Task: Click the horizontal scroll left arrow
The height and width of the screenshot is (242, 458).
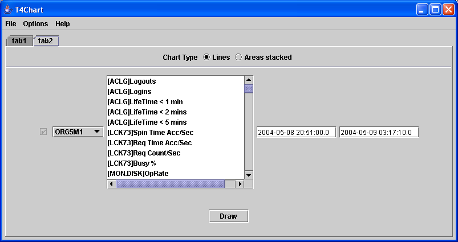Action: tap(111, 184)
